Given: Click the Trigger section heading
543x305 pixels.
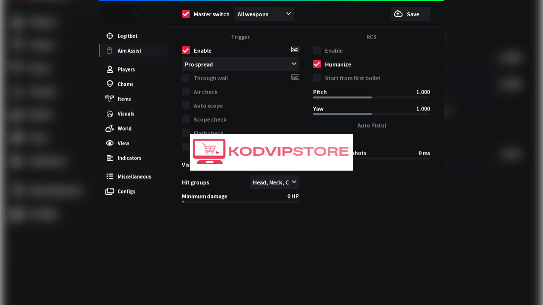Looking at the screenshot, I should tap(240, 37).
